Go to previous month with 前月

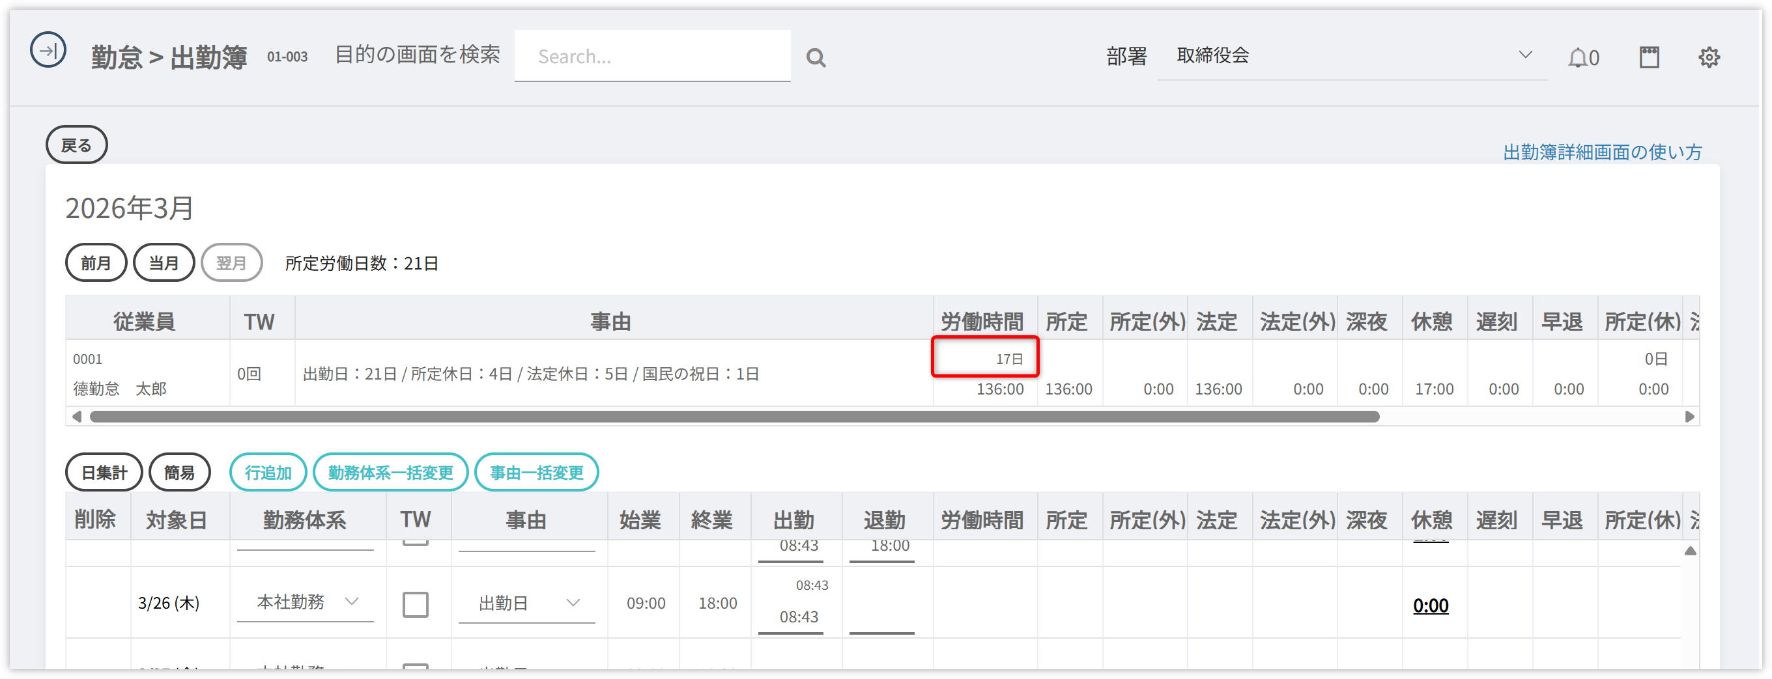[x=96, y=262]
